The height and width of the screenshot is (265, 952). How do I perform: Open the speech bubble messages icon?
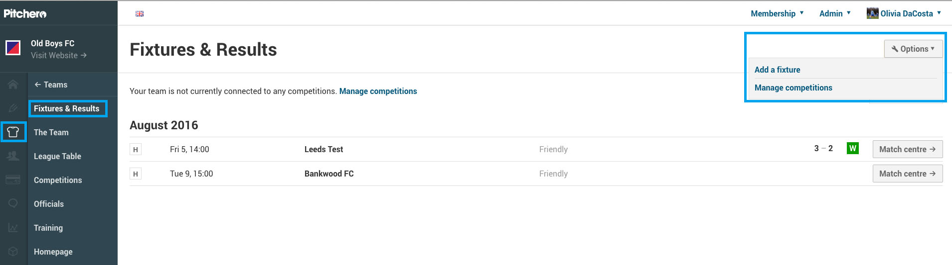click(x=13, y=203)
